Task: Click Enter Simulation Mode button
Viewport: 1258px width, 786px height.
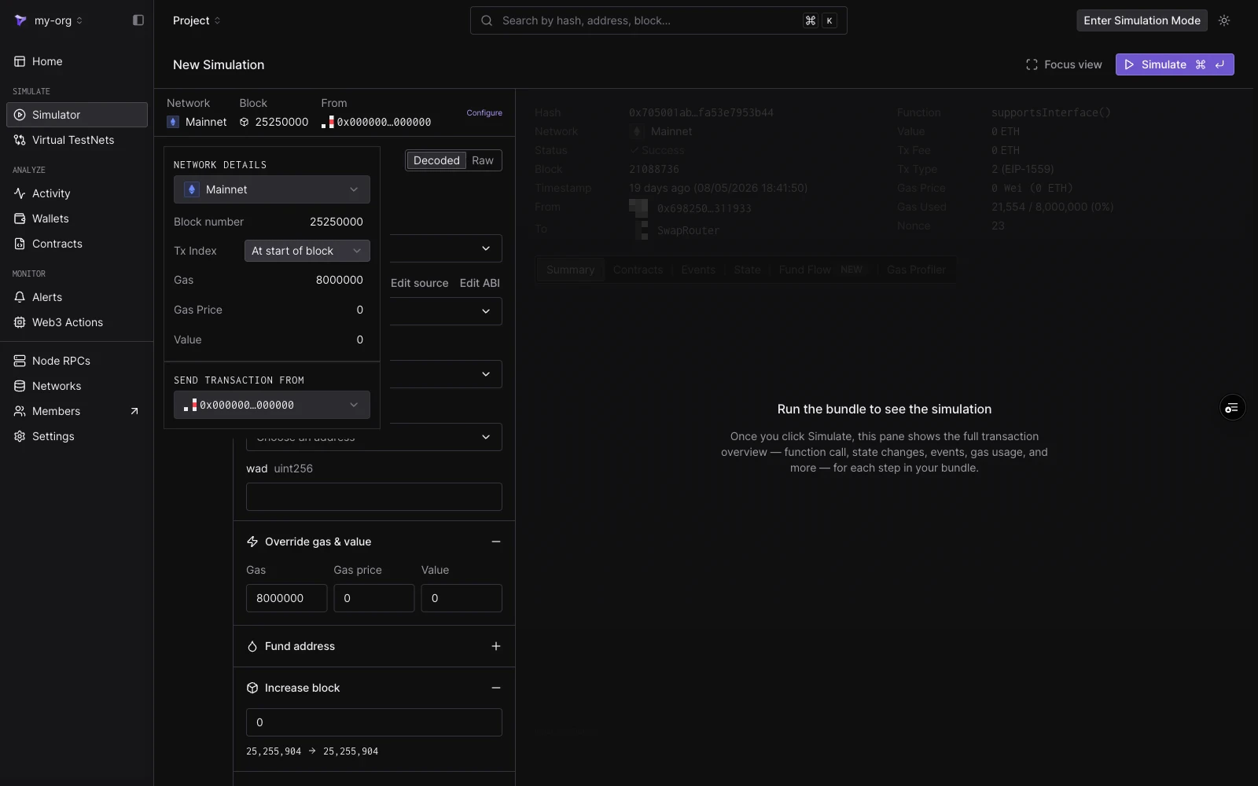Action: tap(1142, 20)
